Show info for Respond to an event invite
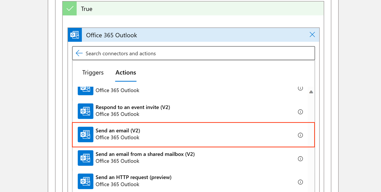The height and width of the screenshot is (192, 381). (300, 112)
